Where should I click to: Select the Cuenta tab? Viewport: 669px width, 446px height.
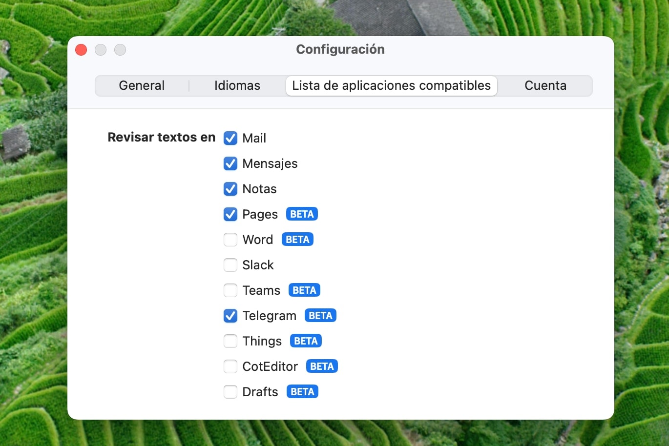click(x=545, y=85)
